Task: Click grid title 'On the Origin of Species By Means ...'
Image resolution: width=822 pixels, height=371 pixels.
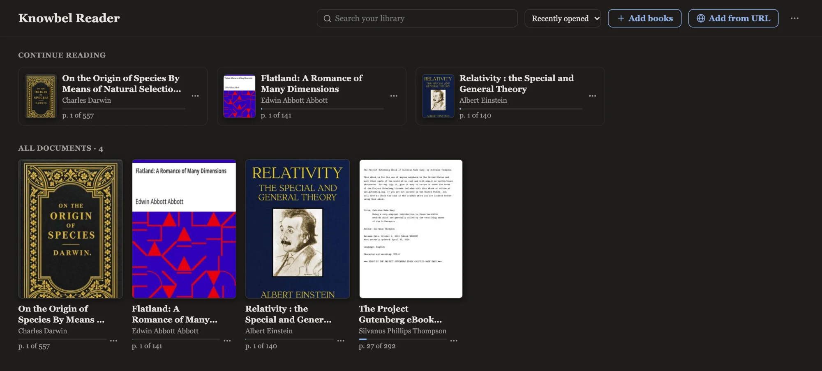Action: point(61,314)
